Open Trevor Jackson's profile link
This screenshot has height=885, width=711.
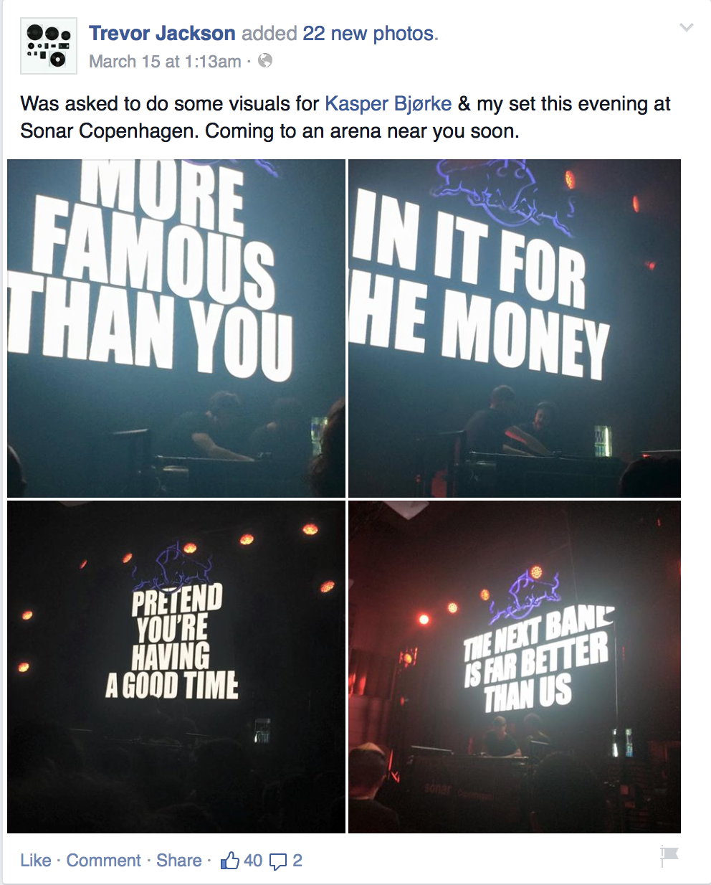click(162, 34)
